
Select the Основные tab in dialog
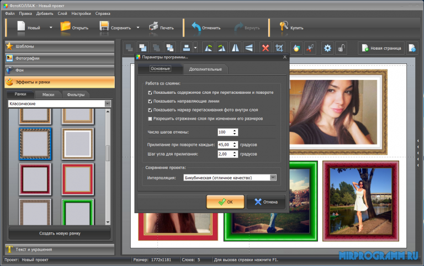pyautogui.click(x=160, y=68)
